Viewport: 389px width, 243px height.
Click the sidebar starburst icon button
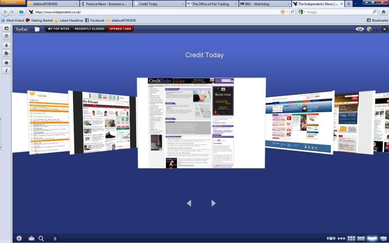point(7,63)
